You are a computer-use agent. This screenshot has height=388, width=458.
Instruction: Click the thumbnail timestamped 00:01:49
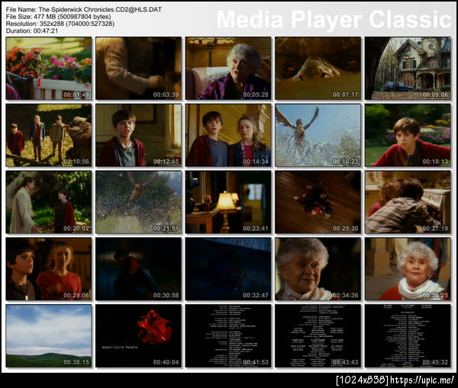(49, 69)
